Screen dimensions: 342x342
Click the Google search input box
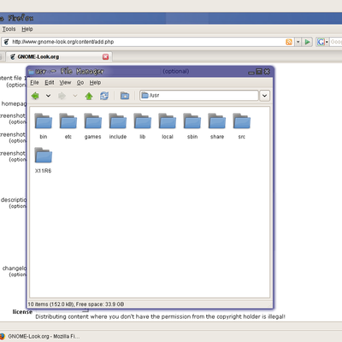tap(336, 42)
